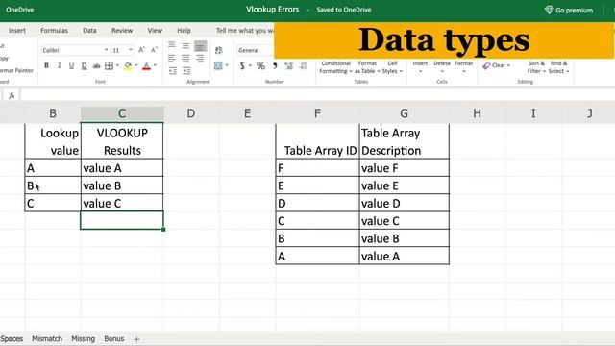The image size is (615, 346).
Task: Click the Decrease Indent icon
Action: (x=173, y=70)
